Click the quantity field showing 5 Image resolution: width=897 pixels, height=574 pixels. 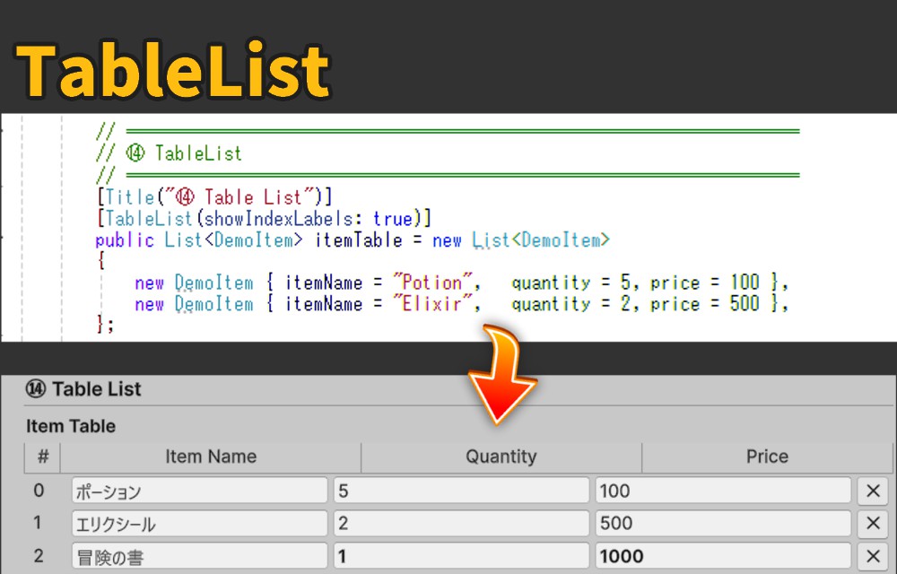pyautogui.click(x=461, y=491)
